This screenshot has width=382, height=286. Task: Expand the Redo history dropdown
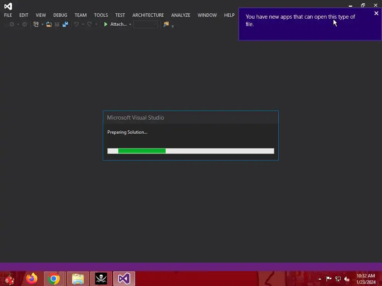point(96,24)
